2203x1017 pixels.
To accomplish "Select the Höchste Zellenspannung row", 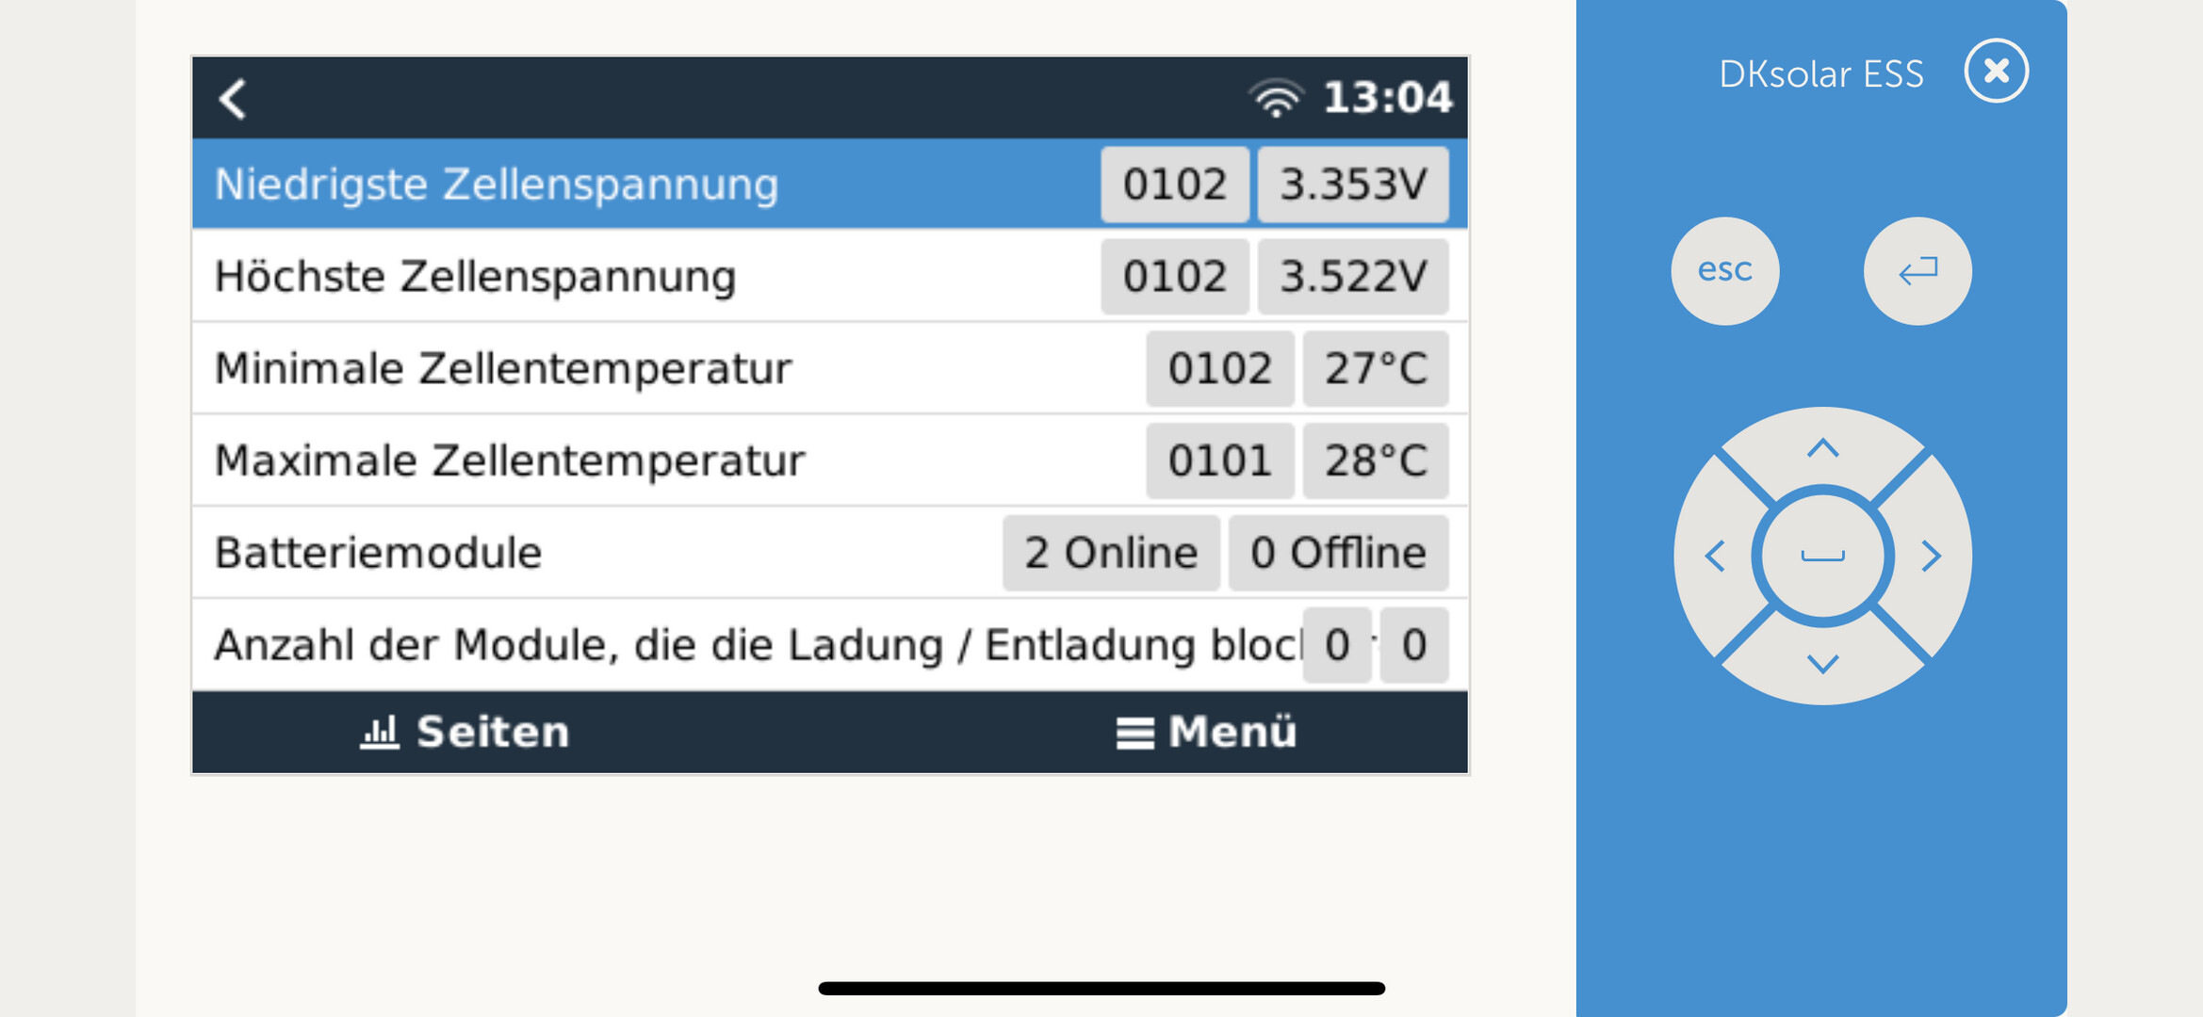I will [830, 276].
